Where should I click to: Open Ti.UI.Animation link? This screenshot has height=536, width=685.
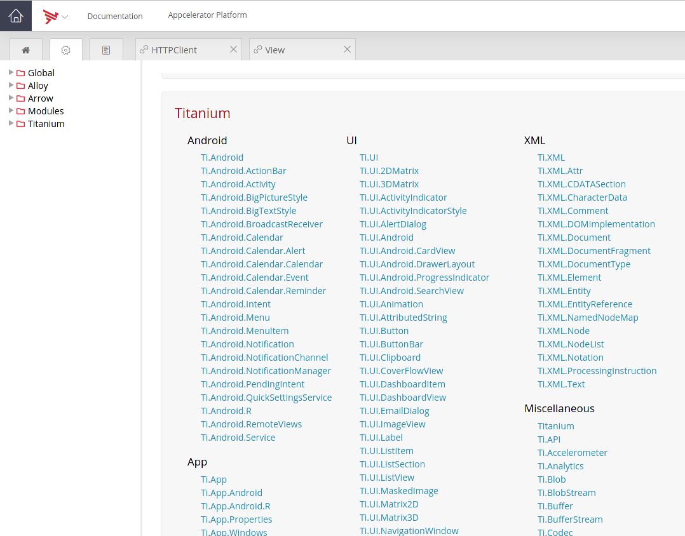pos(391,304)
